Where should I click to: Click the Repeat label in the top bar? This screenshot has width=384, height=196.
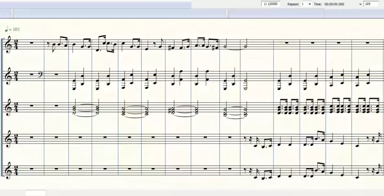pyautogui.click(x=293, y=4)
